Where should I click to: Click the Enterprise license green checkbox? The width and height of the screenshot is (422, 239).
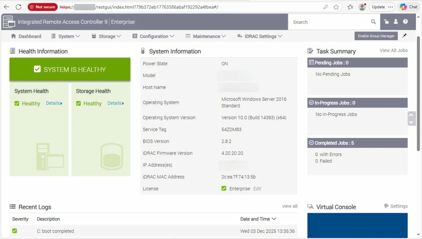tap(224, 188)
